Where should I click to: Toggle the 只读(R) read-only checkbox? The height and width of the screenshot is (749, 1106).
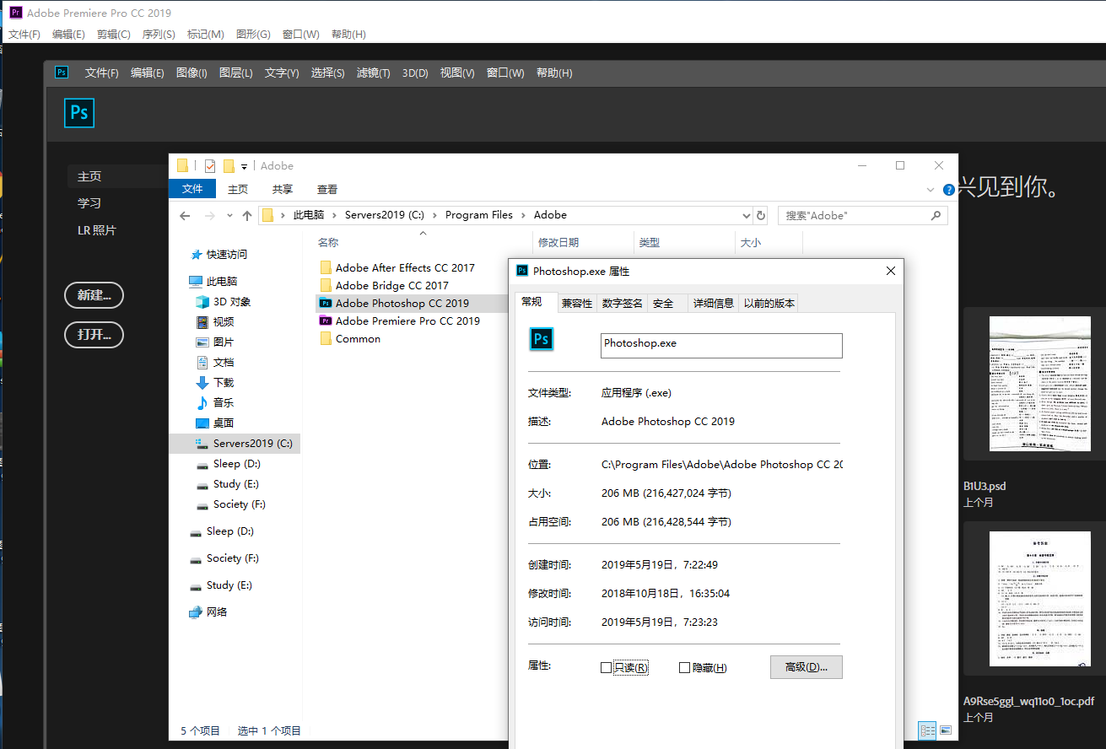tap(606, 667)
